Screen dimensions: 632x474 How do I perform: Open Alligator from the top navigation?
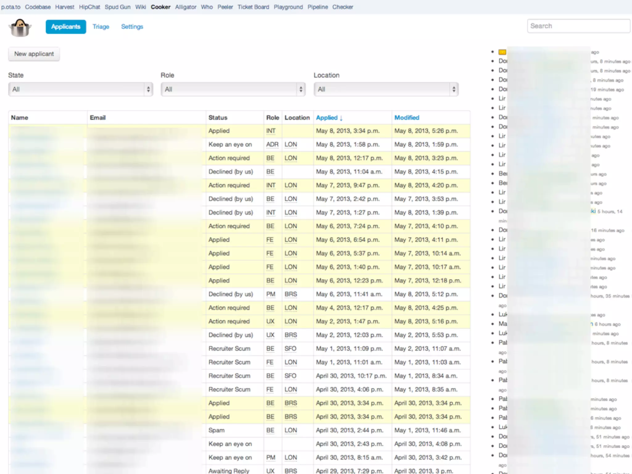coord(185,7)
